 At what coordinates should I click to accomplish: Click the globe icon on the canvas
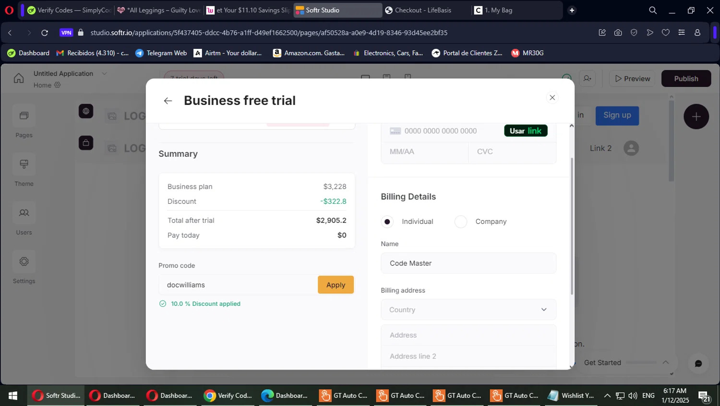click(86, 111)
